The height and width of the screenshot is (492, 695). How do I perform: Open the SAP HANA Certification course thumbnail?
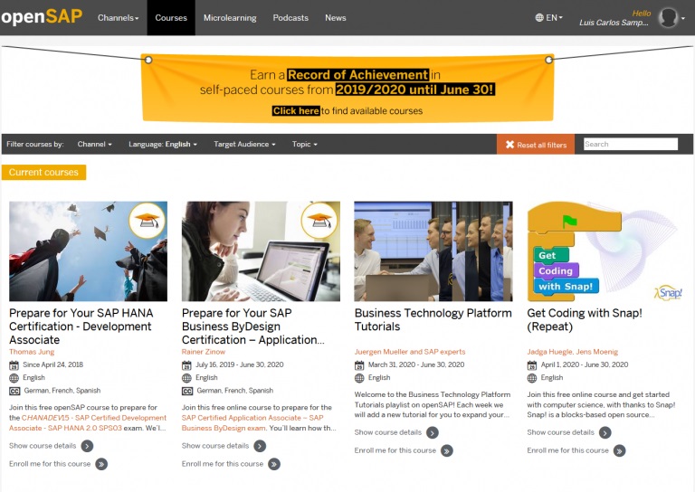pos(88,251)
